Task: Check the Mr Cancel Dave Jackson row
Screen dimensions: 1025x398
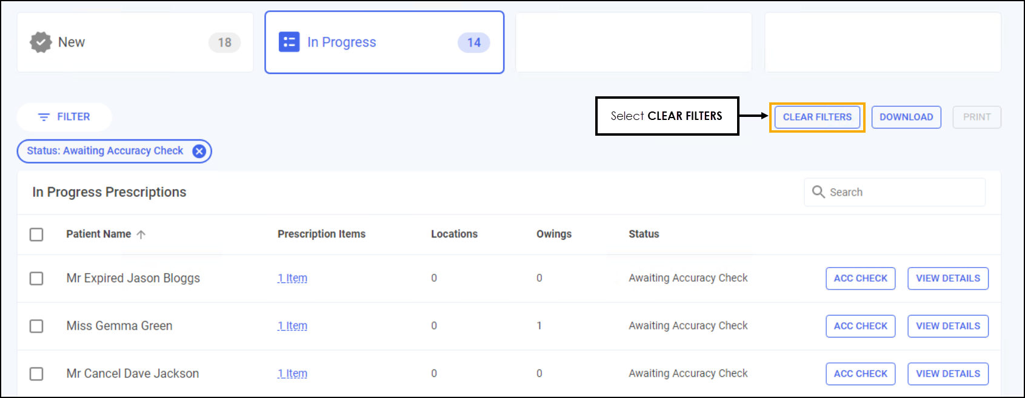Action: tap(36, 374)
